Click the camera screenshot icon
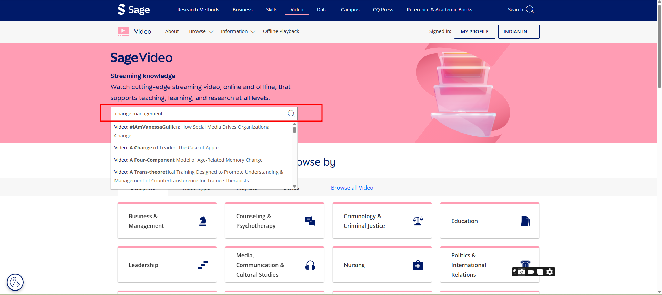 pyautogui.click(x=522, y=272)
